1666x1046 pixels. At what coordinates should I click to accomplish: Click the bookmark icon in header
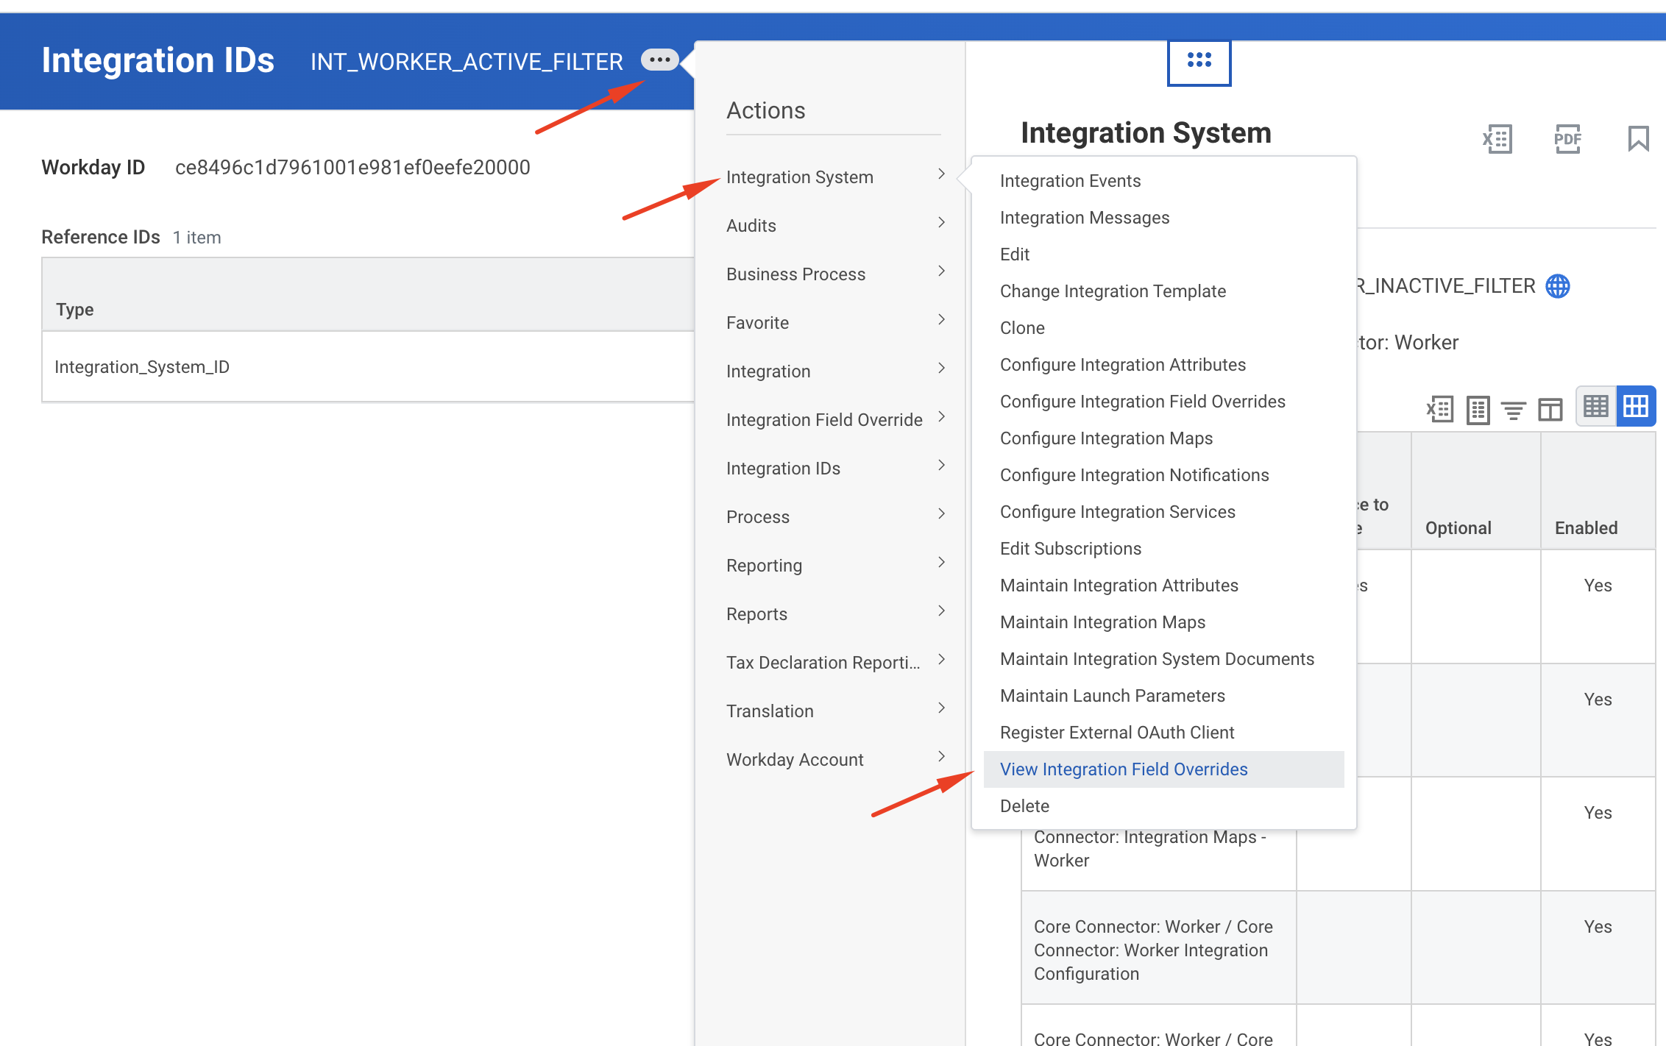(1638, 138)
